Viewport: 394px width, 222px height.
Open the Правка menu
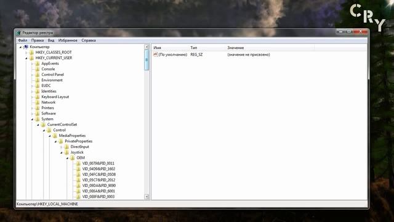coord(38,40)
